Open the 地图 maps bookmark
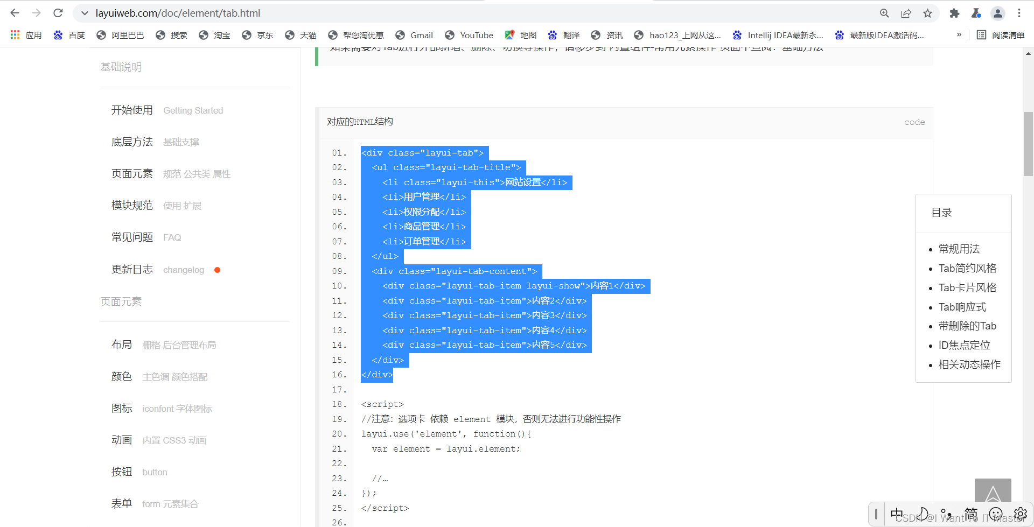1034x527 pixels. (x=520, y=35)
